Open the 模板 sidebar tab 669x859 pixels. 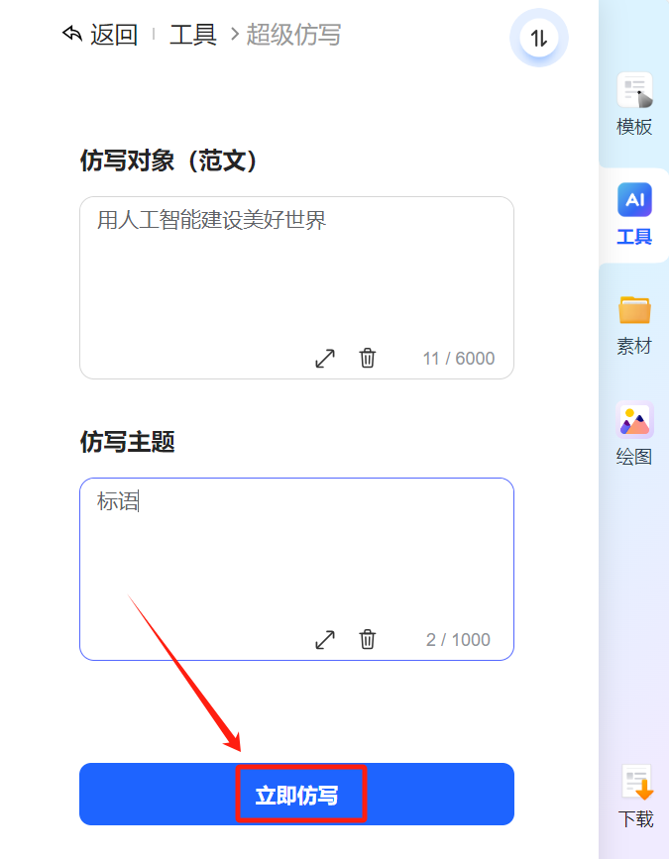(634, 105)
